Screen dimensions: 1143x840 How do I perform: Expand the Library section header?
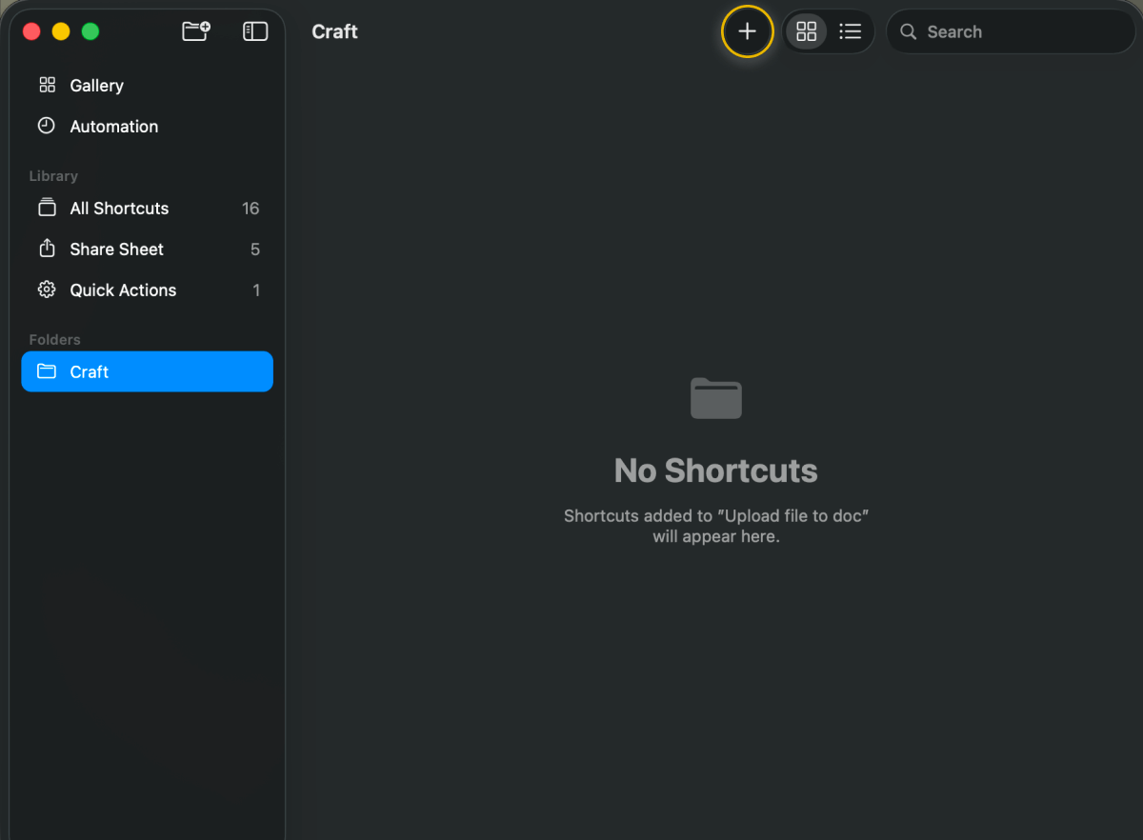(x=53, y=175)
